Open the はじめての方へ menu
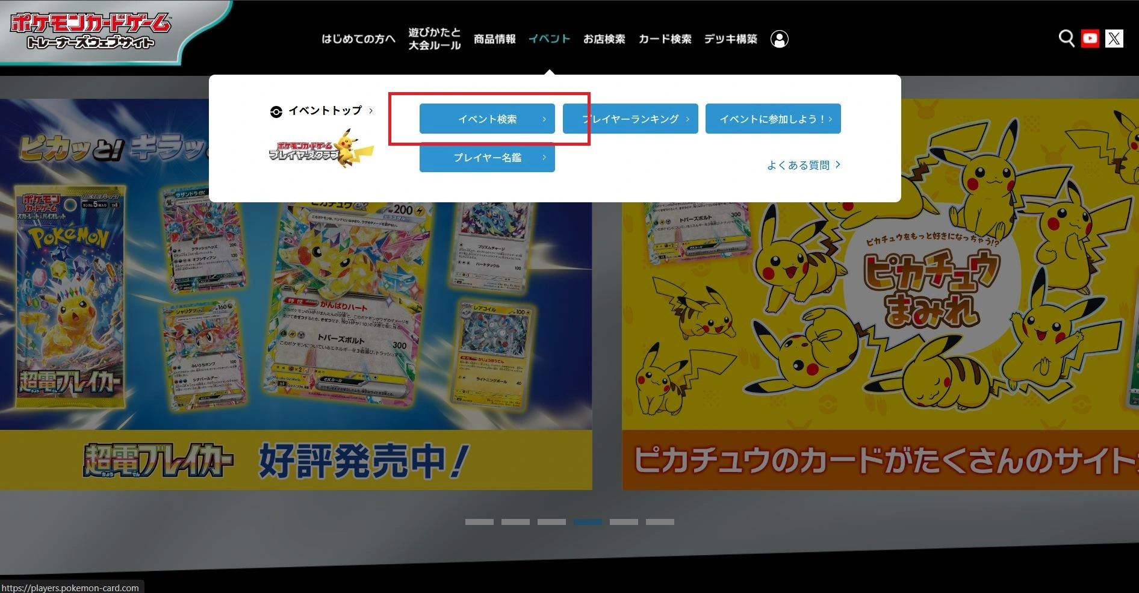1139x593 pixels. tap(358, 39)
